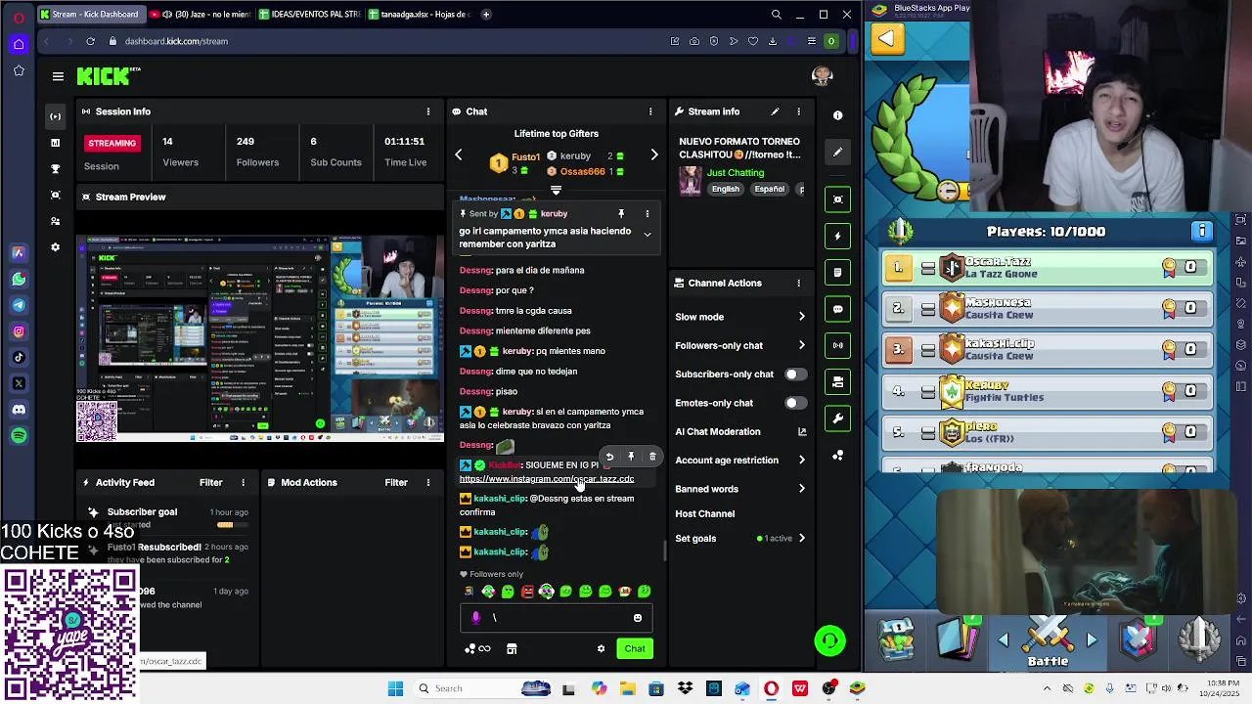Click the yellow back arrow in BlueStacks

pyautogui.click(x=886, y=38)
